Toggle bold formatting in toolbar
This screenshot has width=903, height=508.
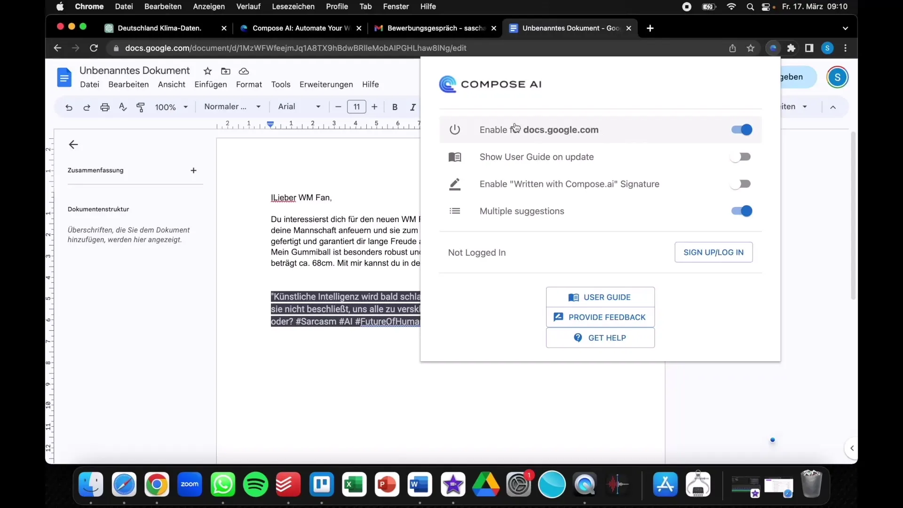(x=395, y=107)
